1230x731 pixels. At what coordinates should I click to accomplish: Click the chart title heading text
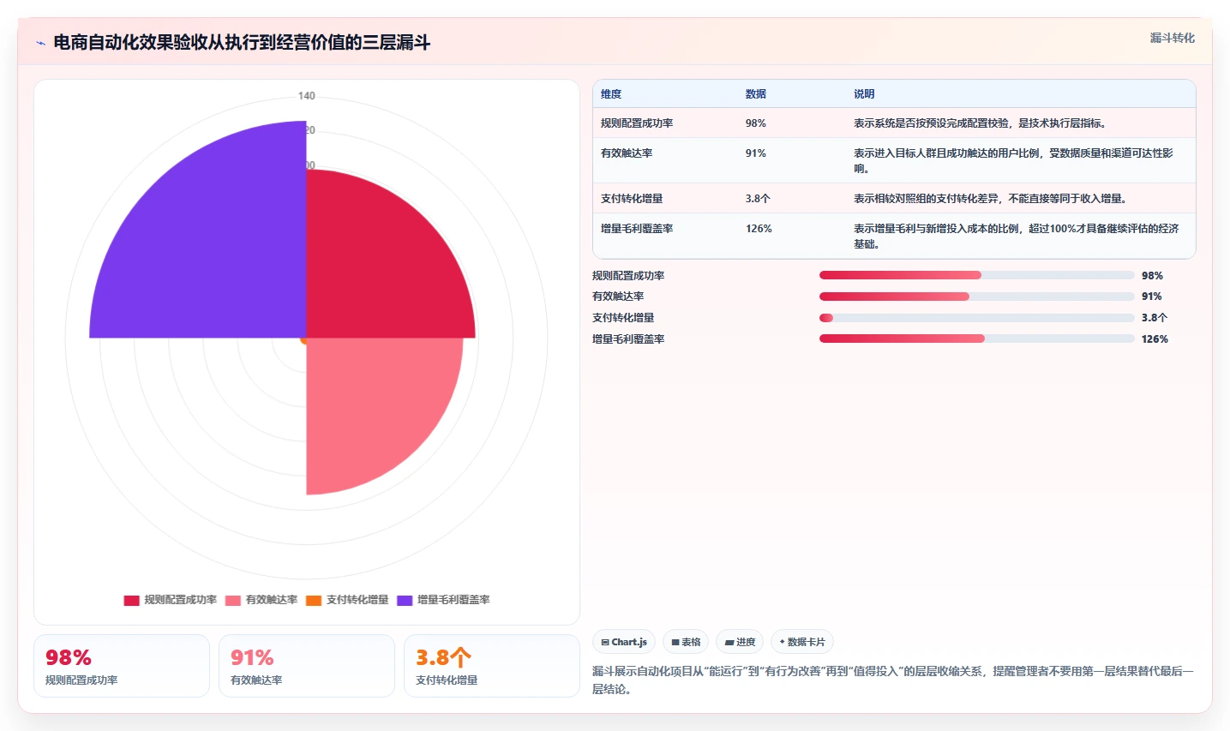pos(242,43)
